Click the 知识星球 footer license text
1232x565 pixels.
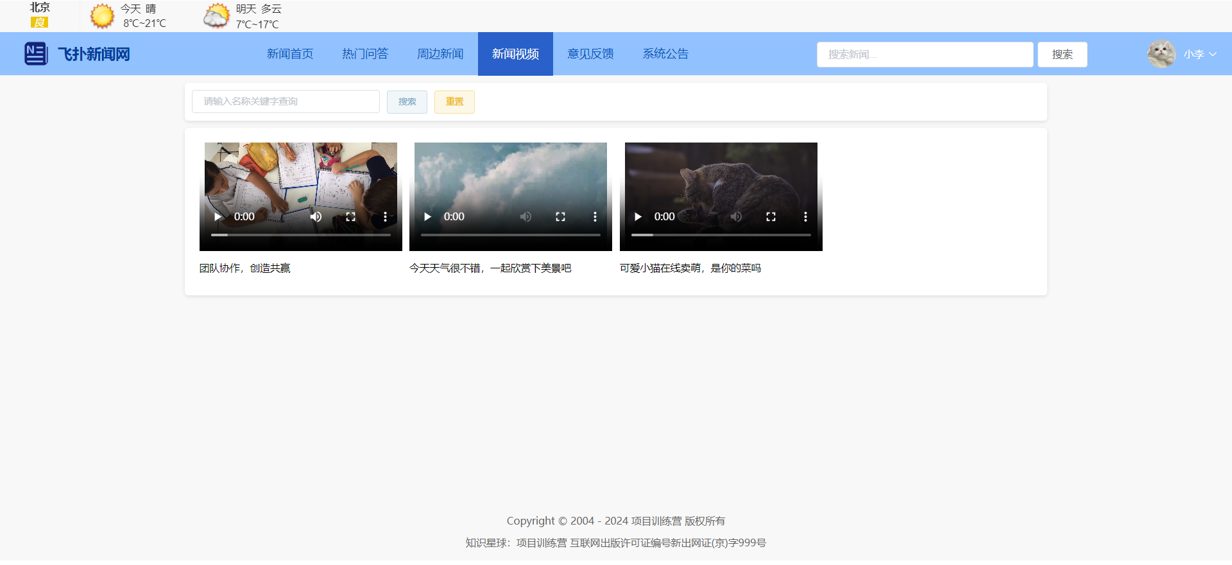point(616,543)
